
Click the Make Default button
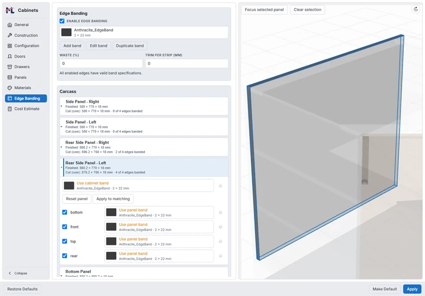(385, 289)
